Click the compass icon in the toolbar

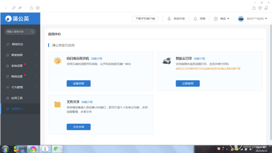click(38, 8)
